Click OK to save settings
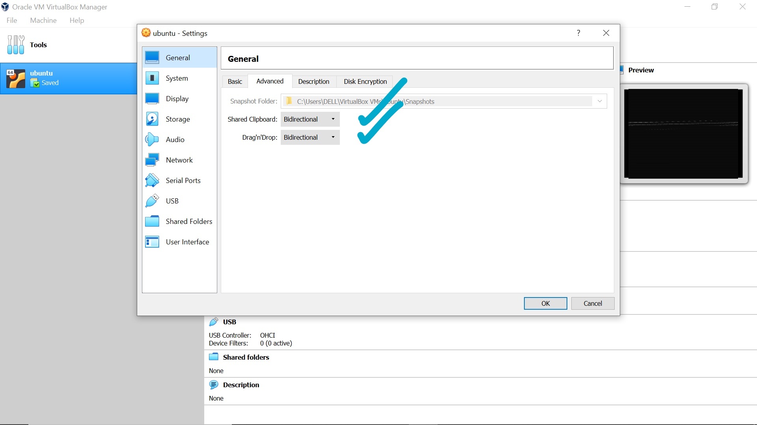 click(x=545, y=303)
